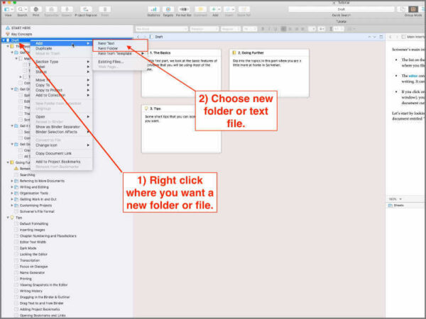
Task: Click the Italic format bar icon
Action: (269, 29)
